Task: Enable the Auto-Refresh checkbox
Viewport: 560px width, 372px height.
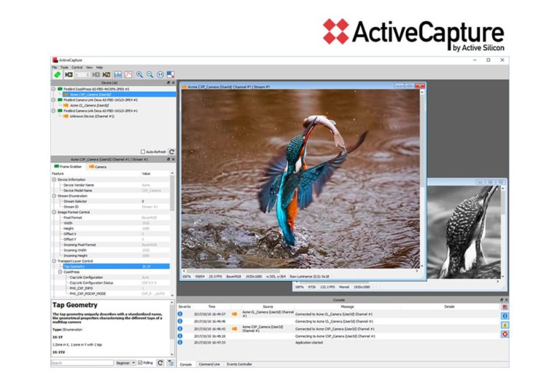Action: point(143,152)
